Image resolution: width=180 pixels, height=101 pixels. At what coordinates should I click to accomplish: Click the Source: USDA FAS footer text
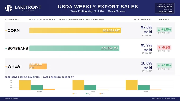click(x=11, y=98)
